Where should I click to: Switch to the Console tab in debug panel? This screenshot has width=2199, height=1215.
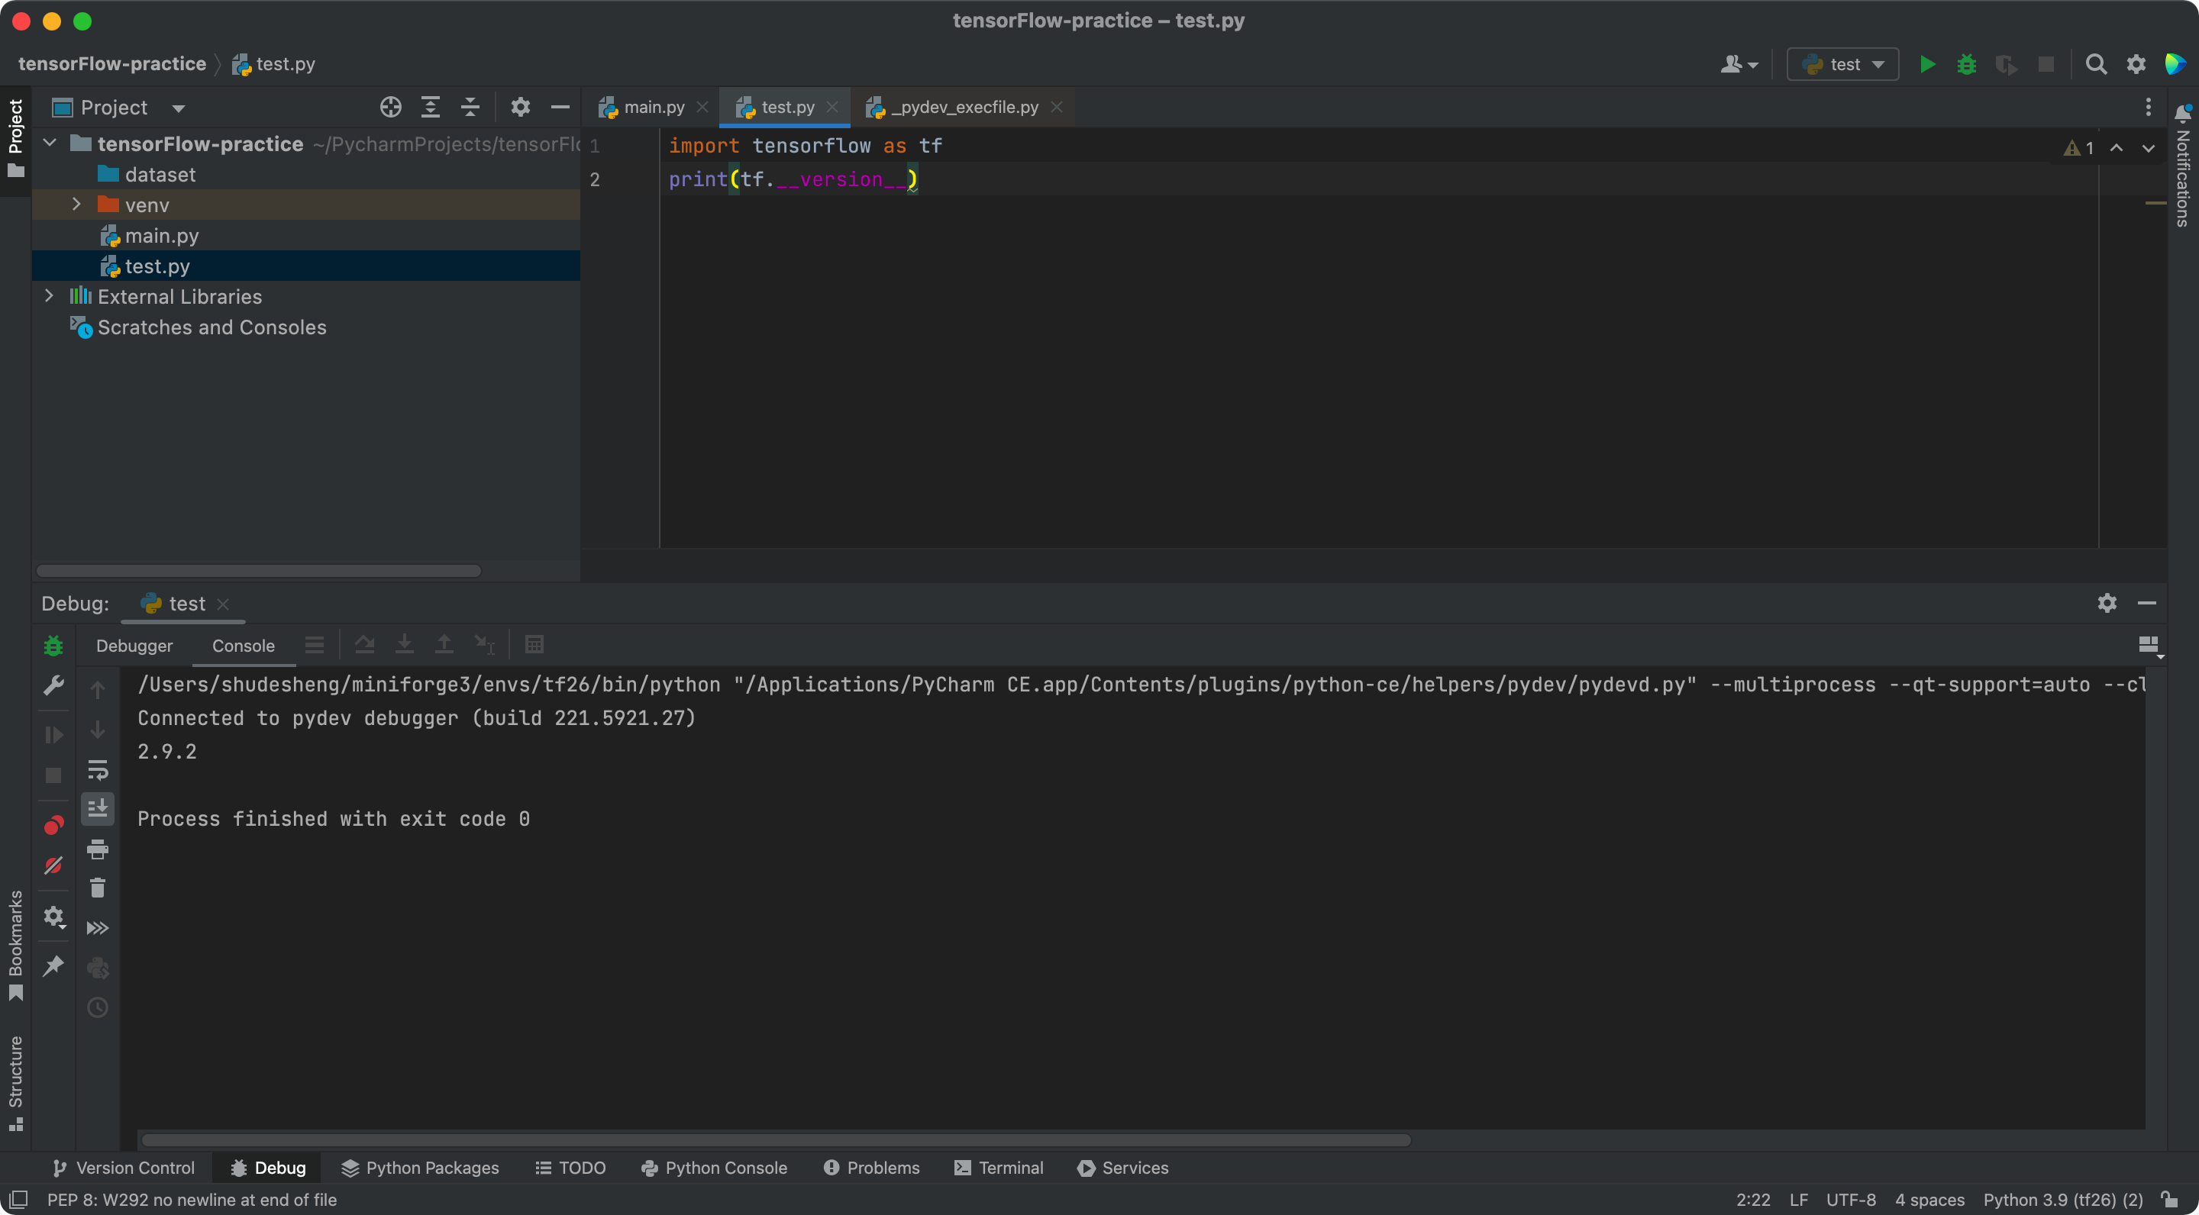coord(243,645)
